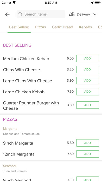Tap the location arrow in status bar
Viewport: 102px width, 181px height.
coord(92,3)
